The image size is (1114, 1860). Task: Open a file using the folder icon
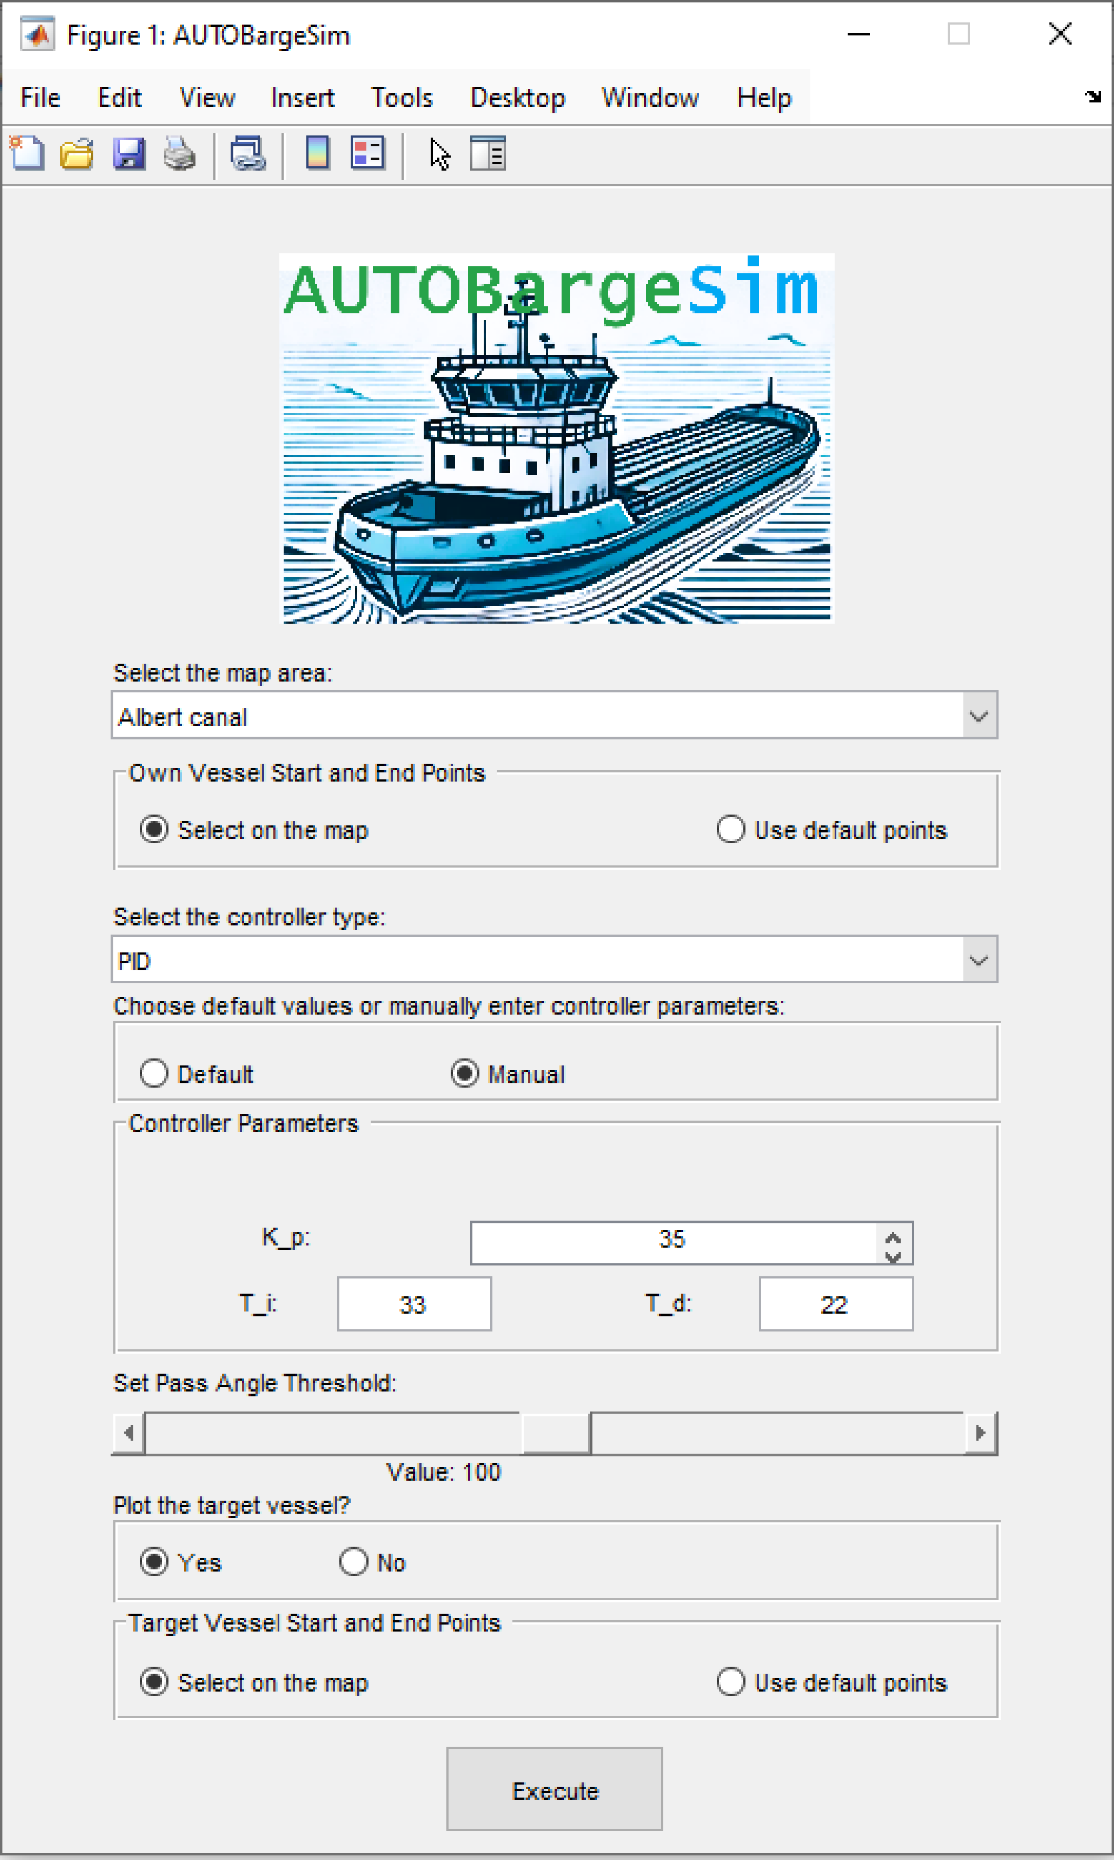pos(77,154)
